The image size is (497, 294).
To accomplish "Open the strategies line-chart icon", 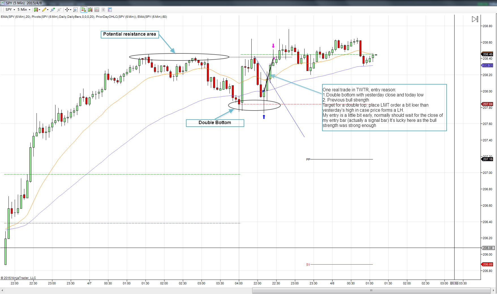I will (97, 10).
